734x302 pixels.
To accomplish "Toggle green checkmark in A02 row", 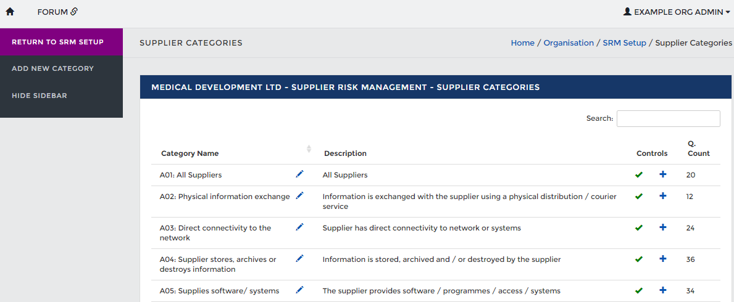I will [639, 197].
